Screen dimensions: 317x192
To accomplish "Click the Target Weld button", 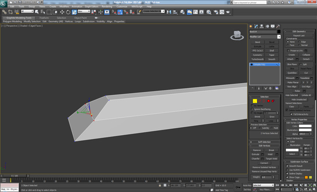I will tap(271, 159).
